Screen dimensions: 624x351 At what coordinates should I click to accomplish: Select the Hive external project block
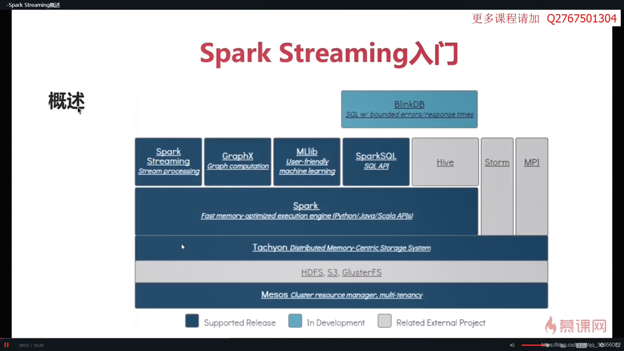445,162
